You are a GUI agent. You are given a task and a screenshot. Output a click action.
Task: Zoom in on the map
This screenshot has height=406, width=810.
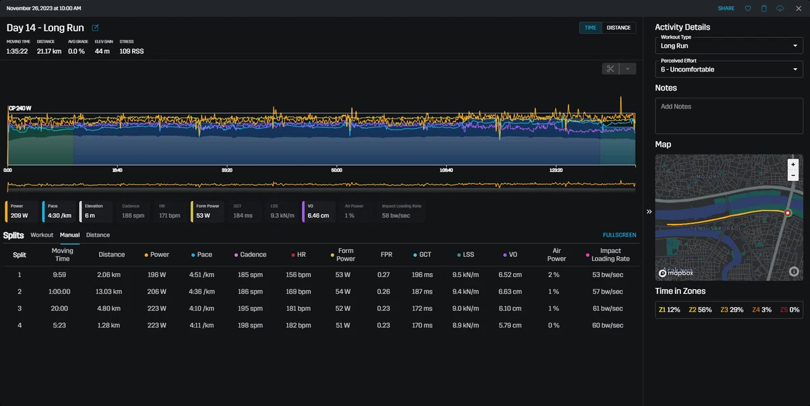click(x=793, y=165)
